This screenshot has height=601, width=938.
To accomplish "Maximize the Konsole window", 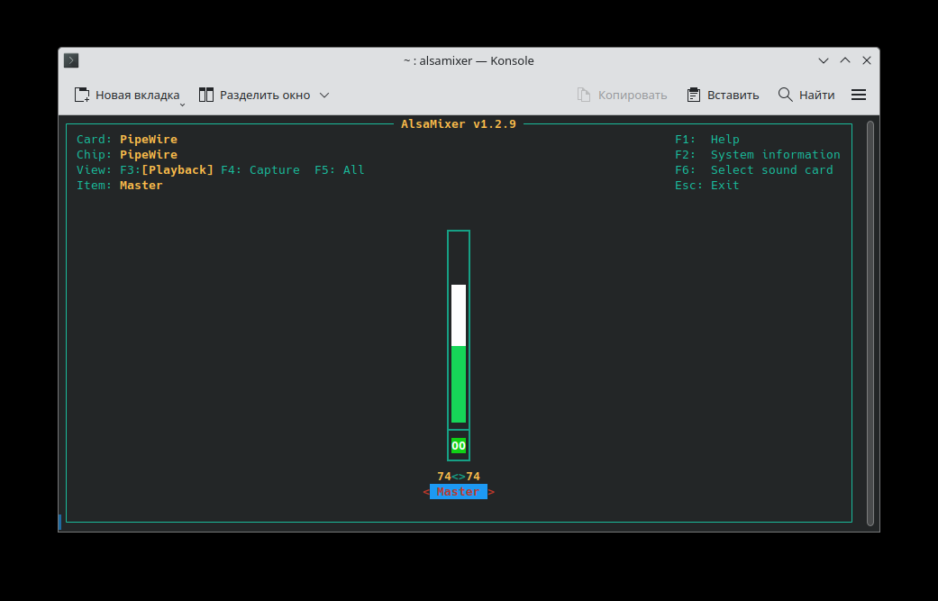I will (844, 60).
